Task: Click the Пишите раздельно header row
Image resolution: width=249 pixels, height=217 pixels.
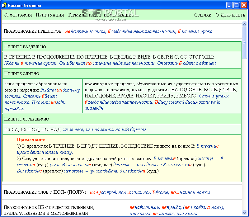Action: pyautogui.click(x=122, y=47)
